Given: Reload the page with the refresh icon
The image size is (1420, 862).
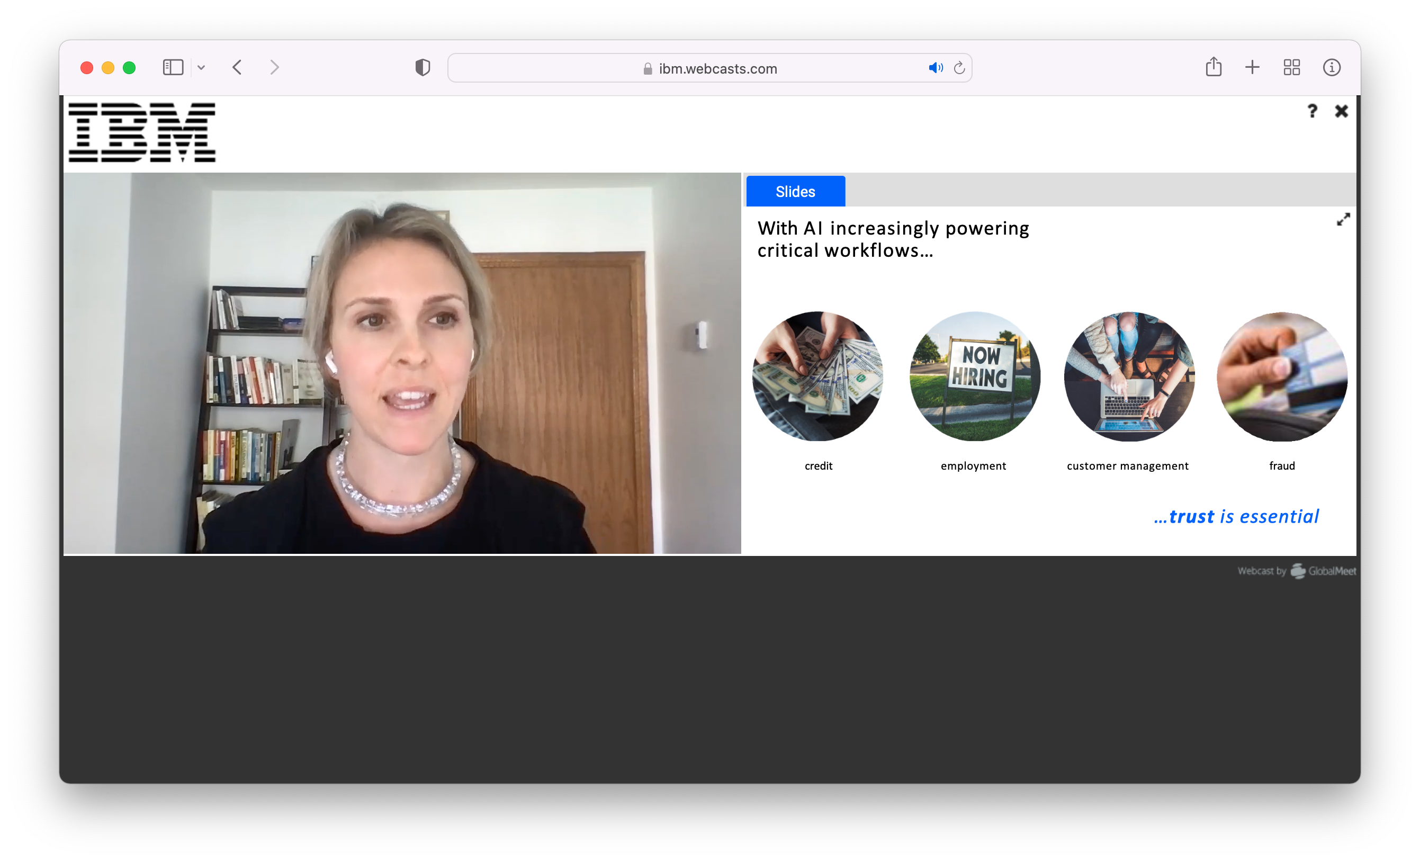Looking at the screenshot, I should [959, 68].
